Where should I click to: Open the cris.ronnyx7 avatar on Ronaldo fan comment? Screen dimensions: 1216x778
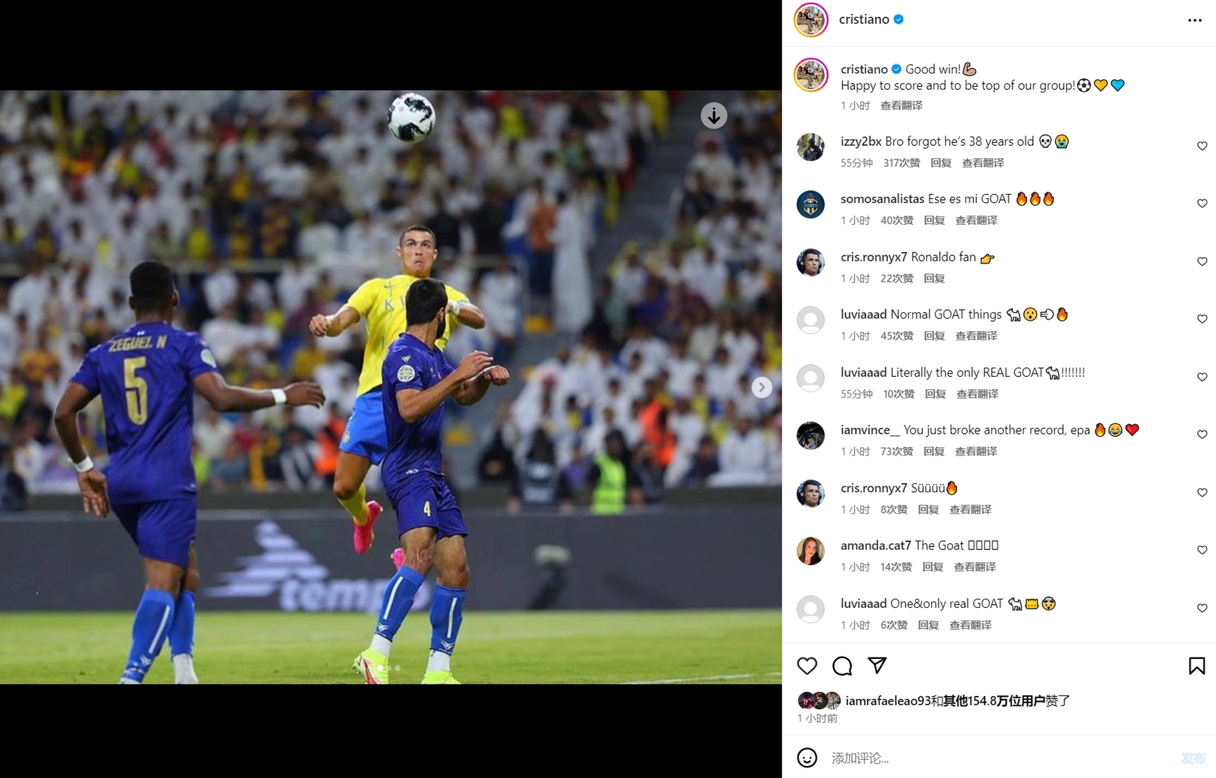811,262
